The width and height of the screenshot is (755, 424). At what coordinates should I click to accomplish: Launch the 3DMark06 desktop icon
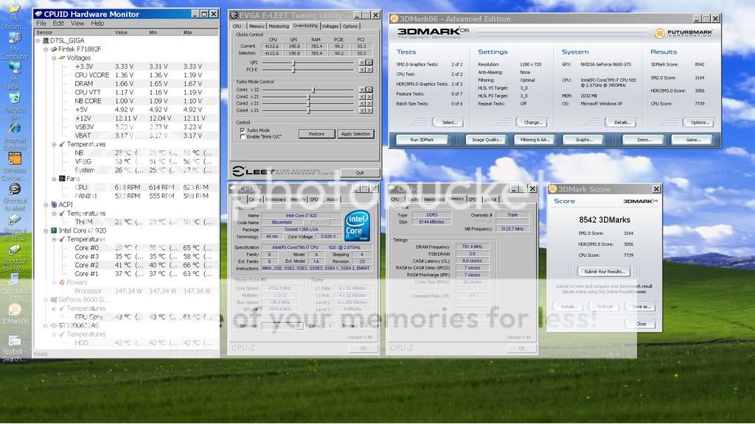click(x=15, y=310)
